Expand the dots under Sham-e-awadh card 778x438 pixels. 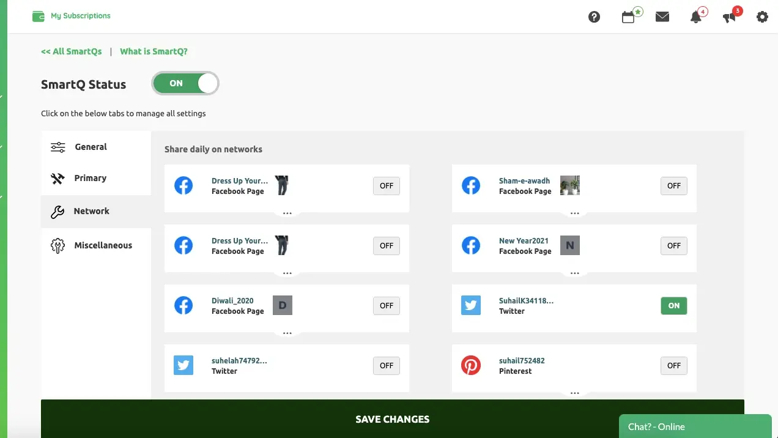click(574, 213)
